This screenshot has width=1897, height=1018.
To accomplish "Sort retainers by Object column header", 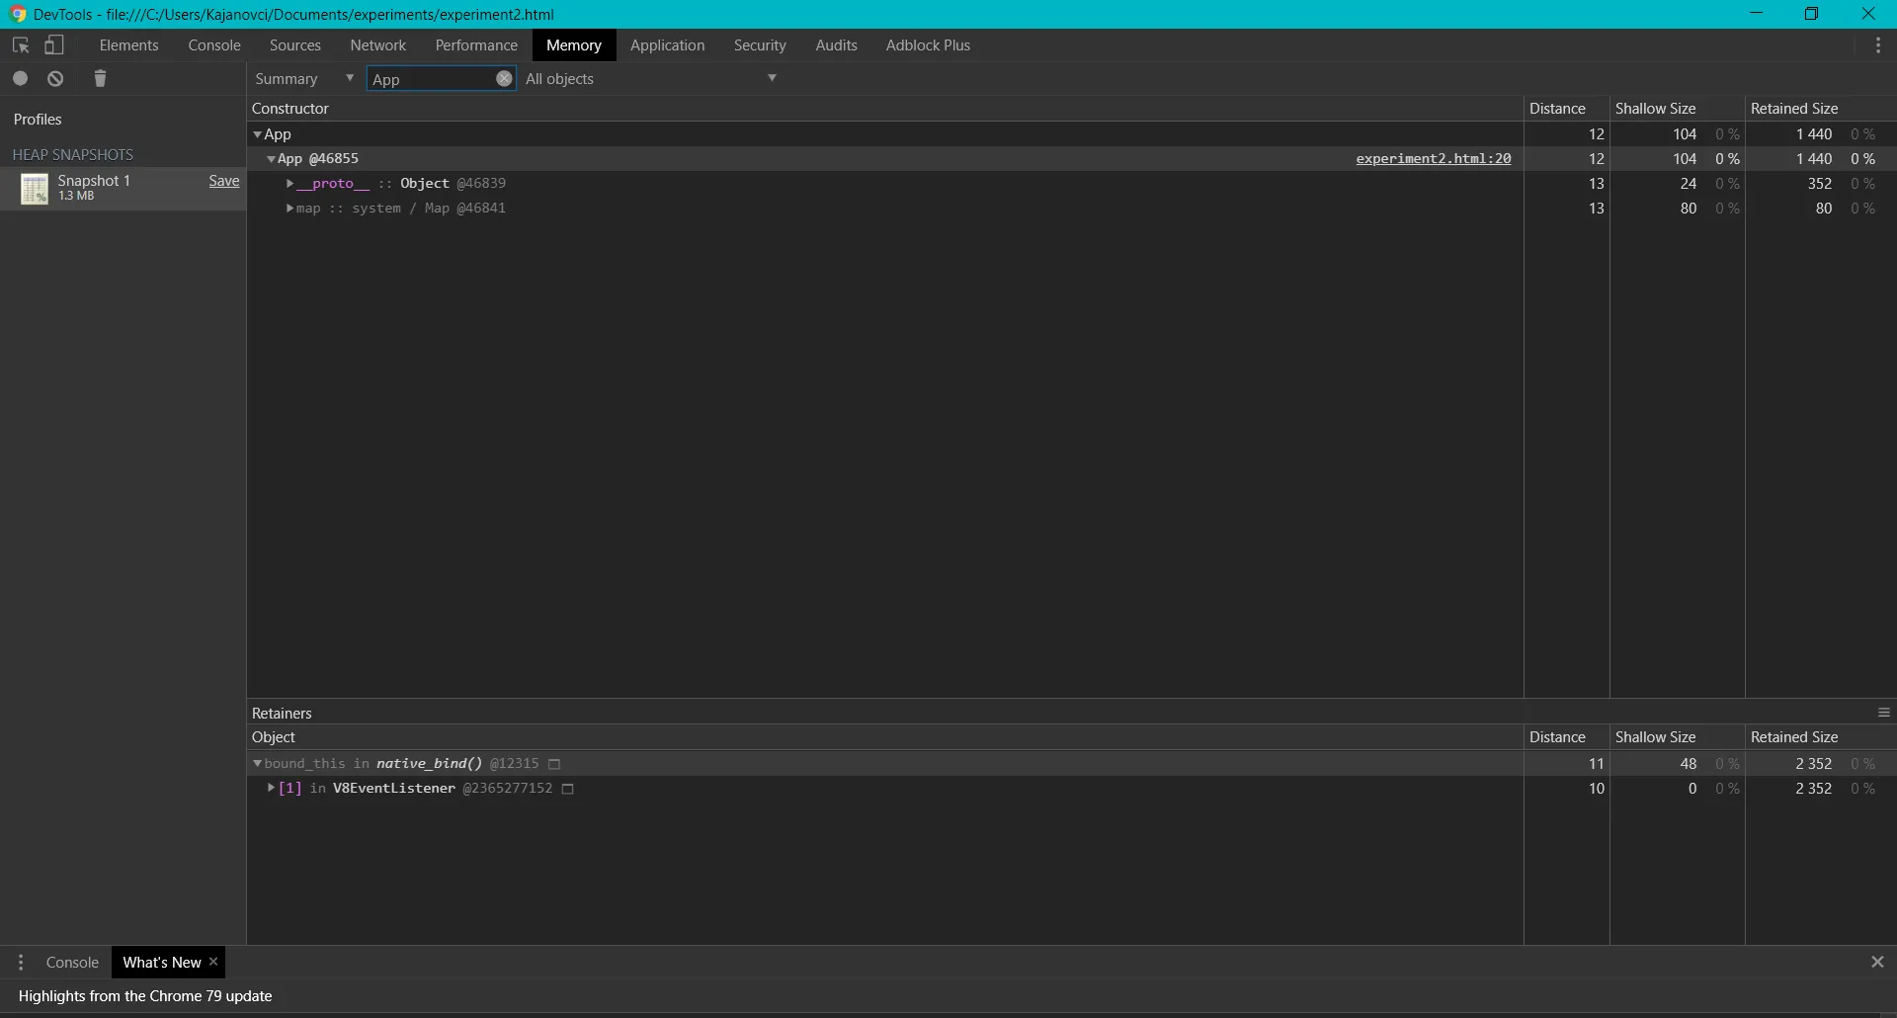I will (x=884, y=737).
